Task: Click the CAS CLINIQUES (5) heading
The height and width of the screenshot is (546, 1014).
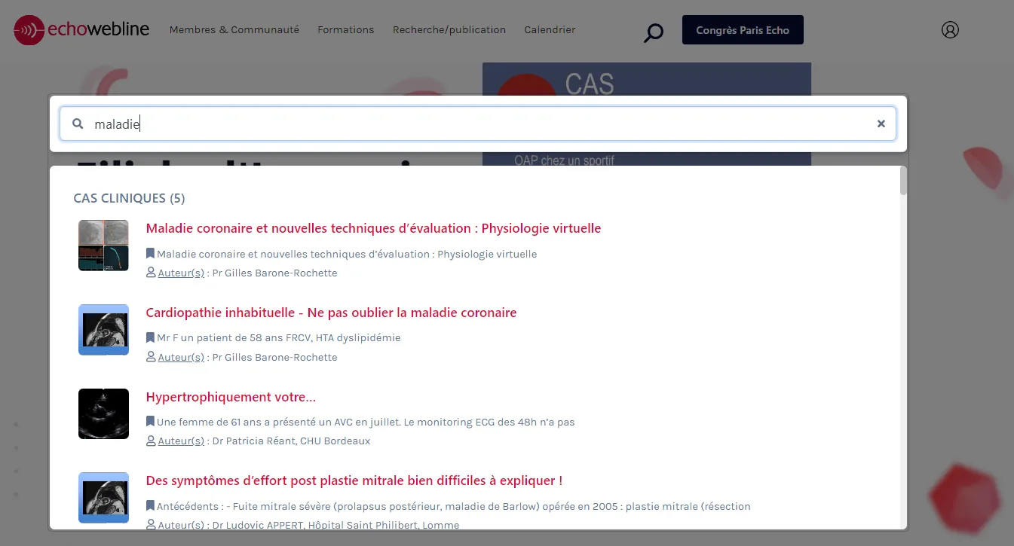Action: [x=129, y=198]
